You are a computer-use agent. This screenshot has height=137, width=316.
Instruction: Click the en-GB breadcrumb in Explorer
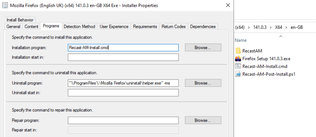pyautogui.click(x=297, y=27)
